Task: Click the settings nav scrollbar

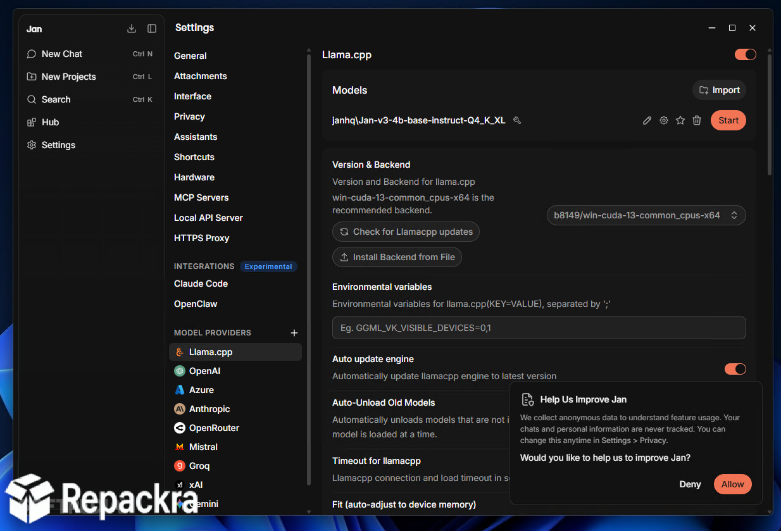Action: pyautogui.click(x=309, y=269)
